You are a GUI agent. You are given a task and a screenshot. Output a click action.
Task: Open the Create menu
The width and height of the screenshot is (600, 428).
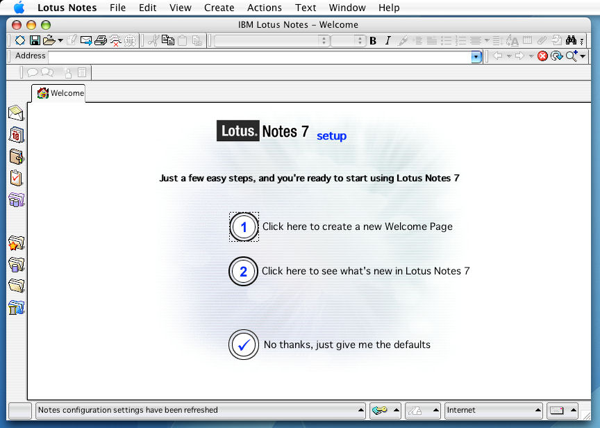click(219, 8)
